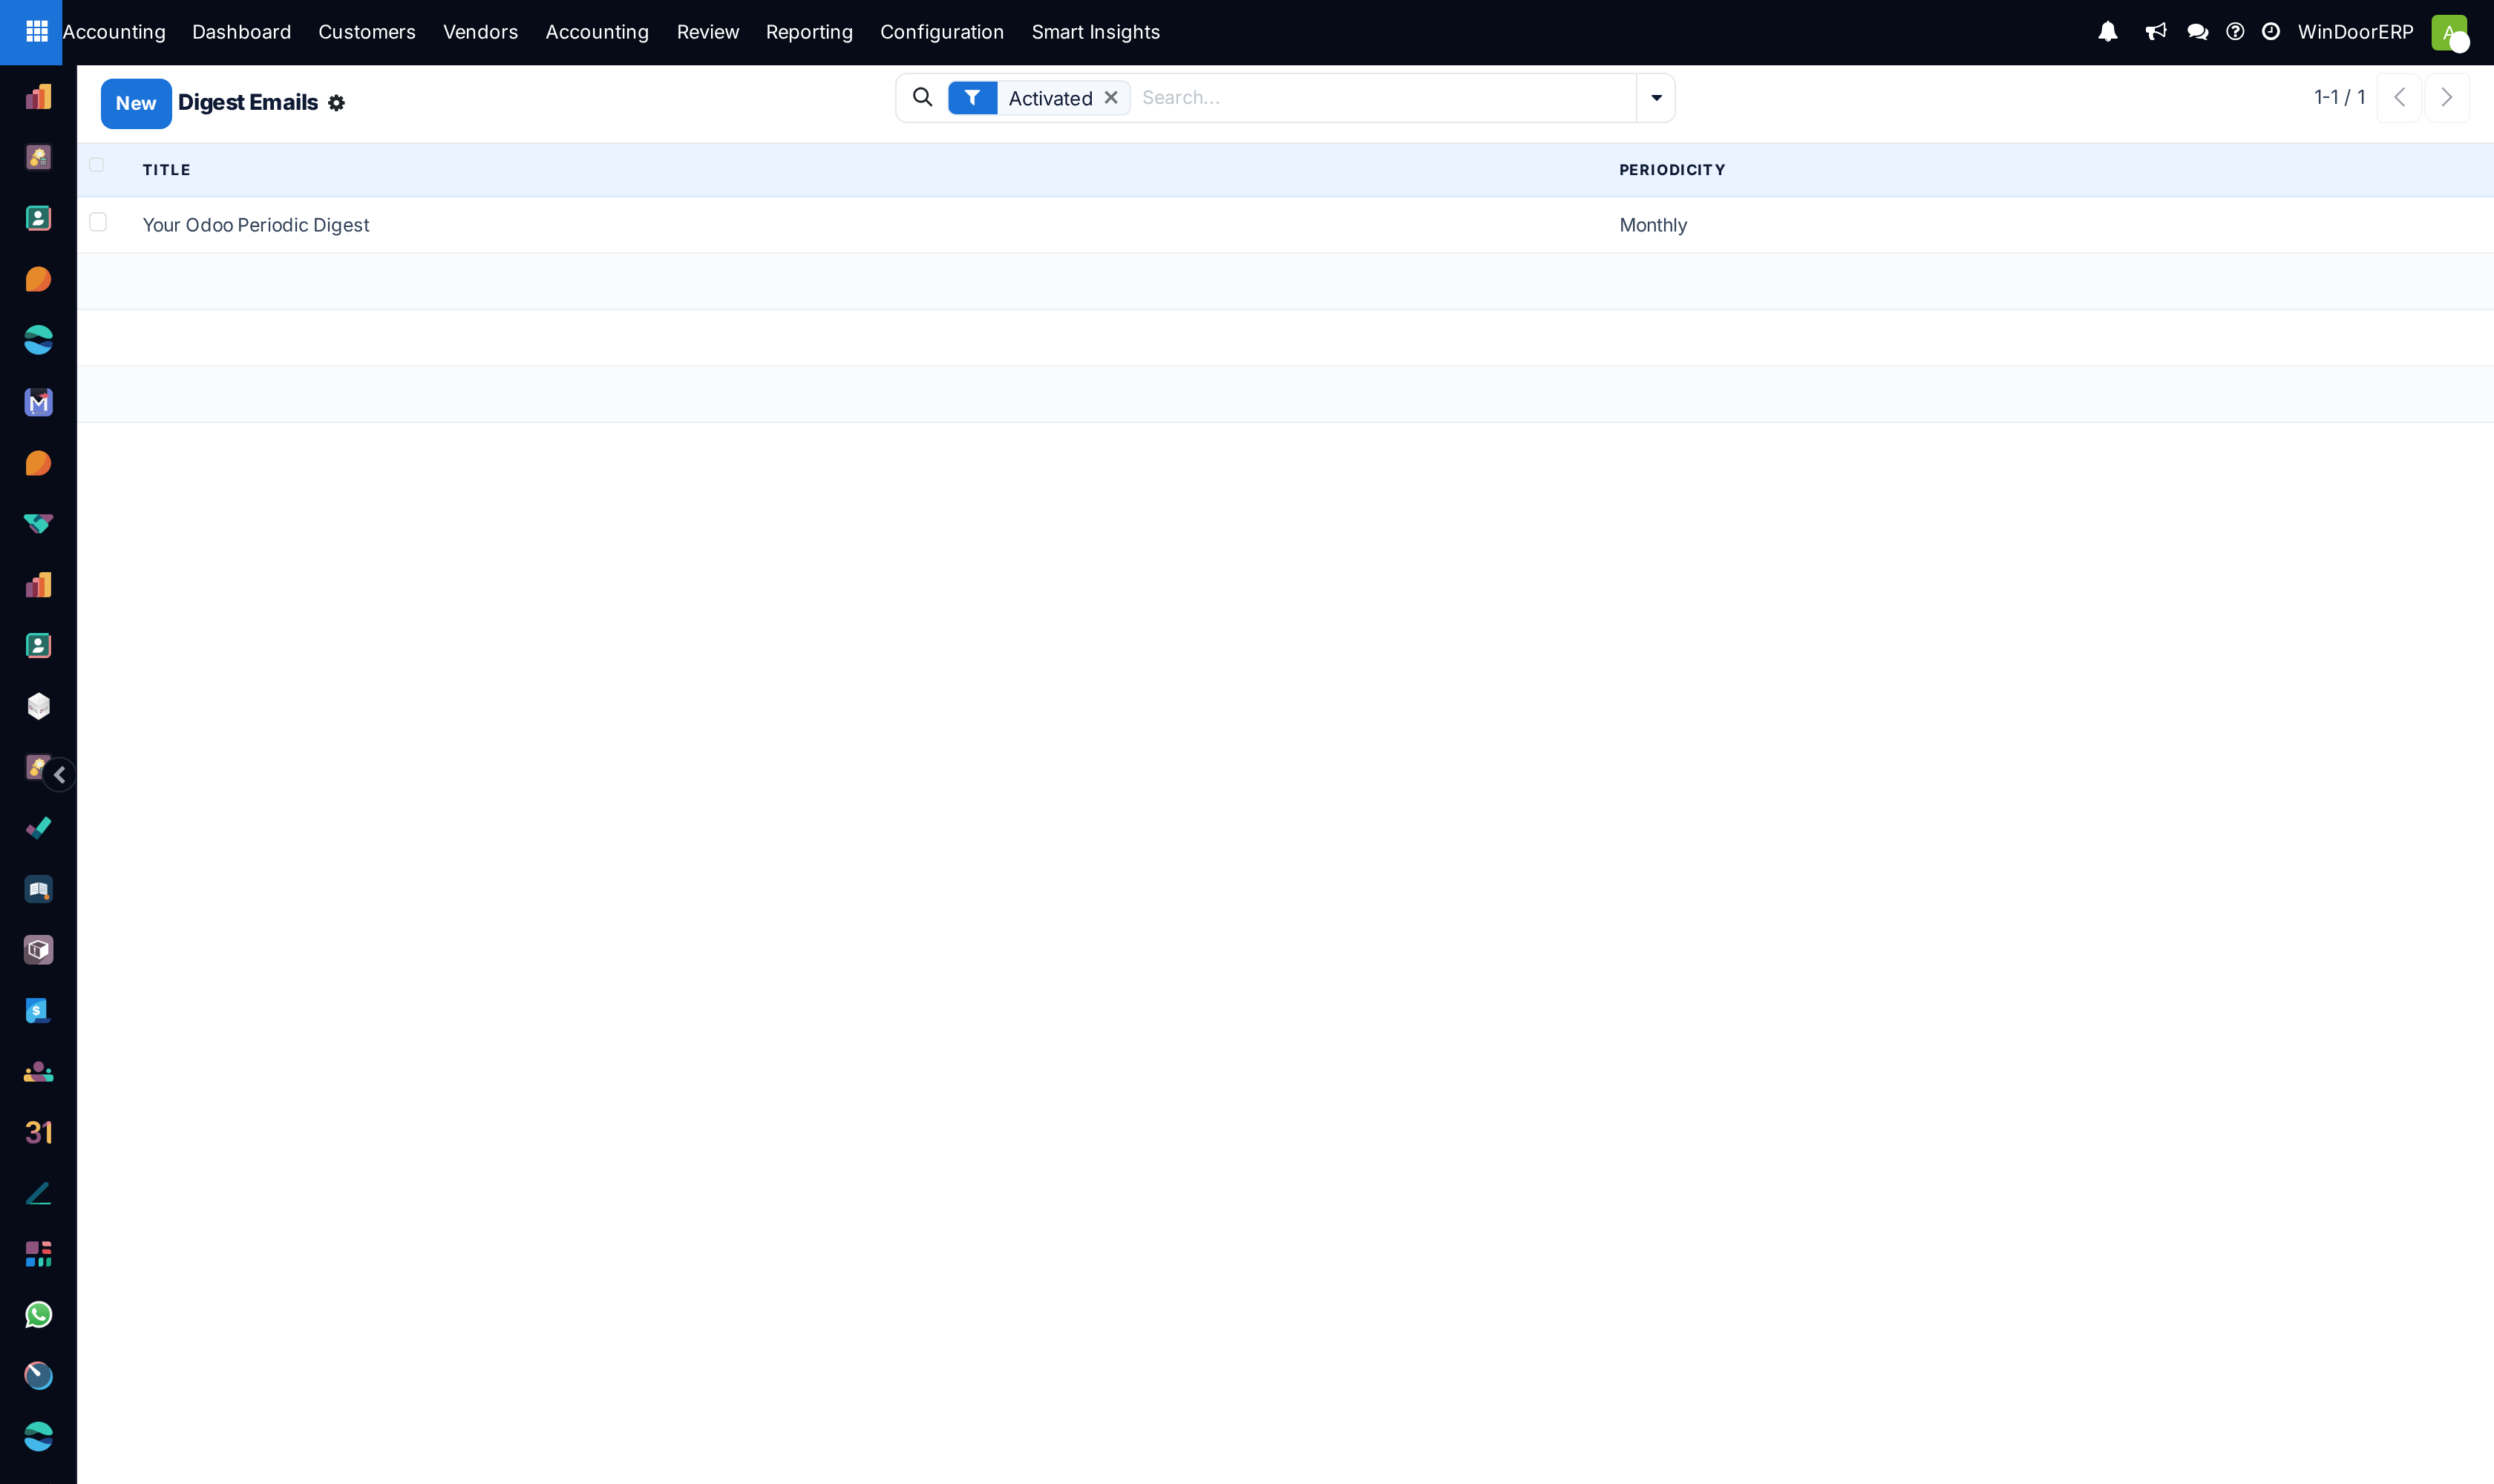Go to next page with pager arrow
Screen dimensions: 2494x1484
[2447, 97]
